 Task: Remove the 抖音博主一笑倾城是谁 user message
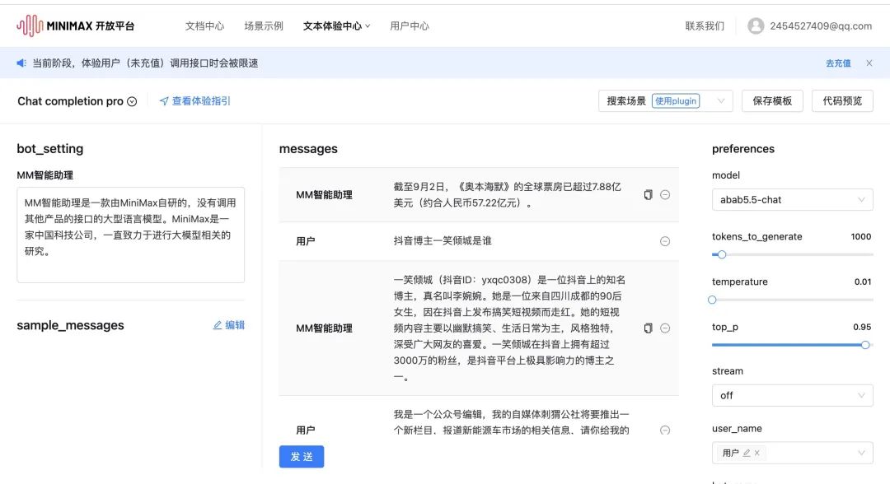point(665,241)
